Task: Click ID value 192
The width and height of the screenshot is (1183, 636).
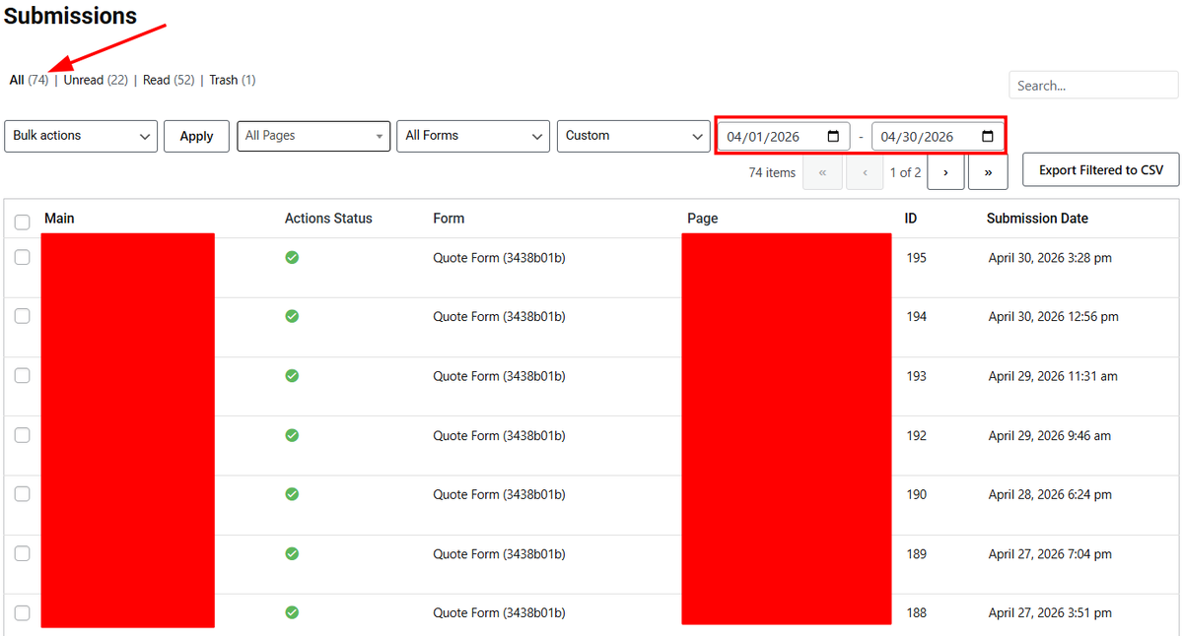Action: point(917,435)
